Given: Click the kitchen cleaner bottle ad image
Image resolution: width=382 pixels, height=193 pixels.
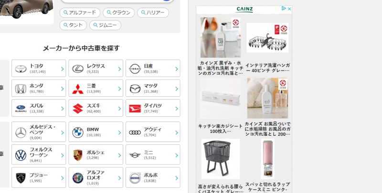Looking at the screenshot, I should [x=221, y=38].
